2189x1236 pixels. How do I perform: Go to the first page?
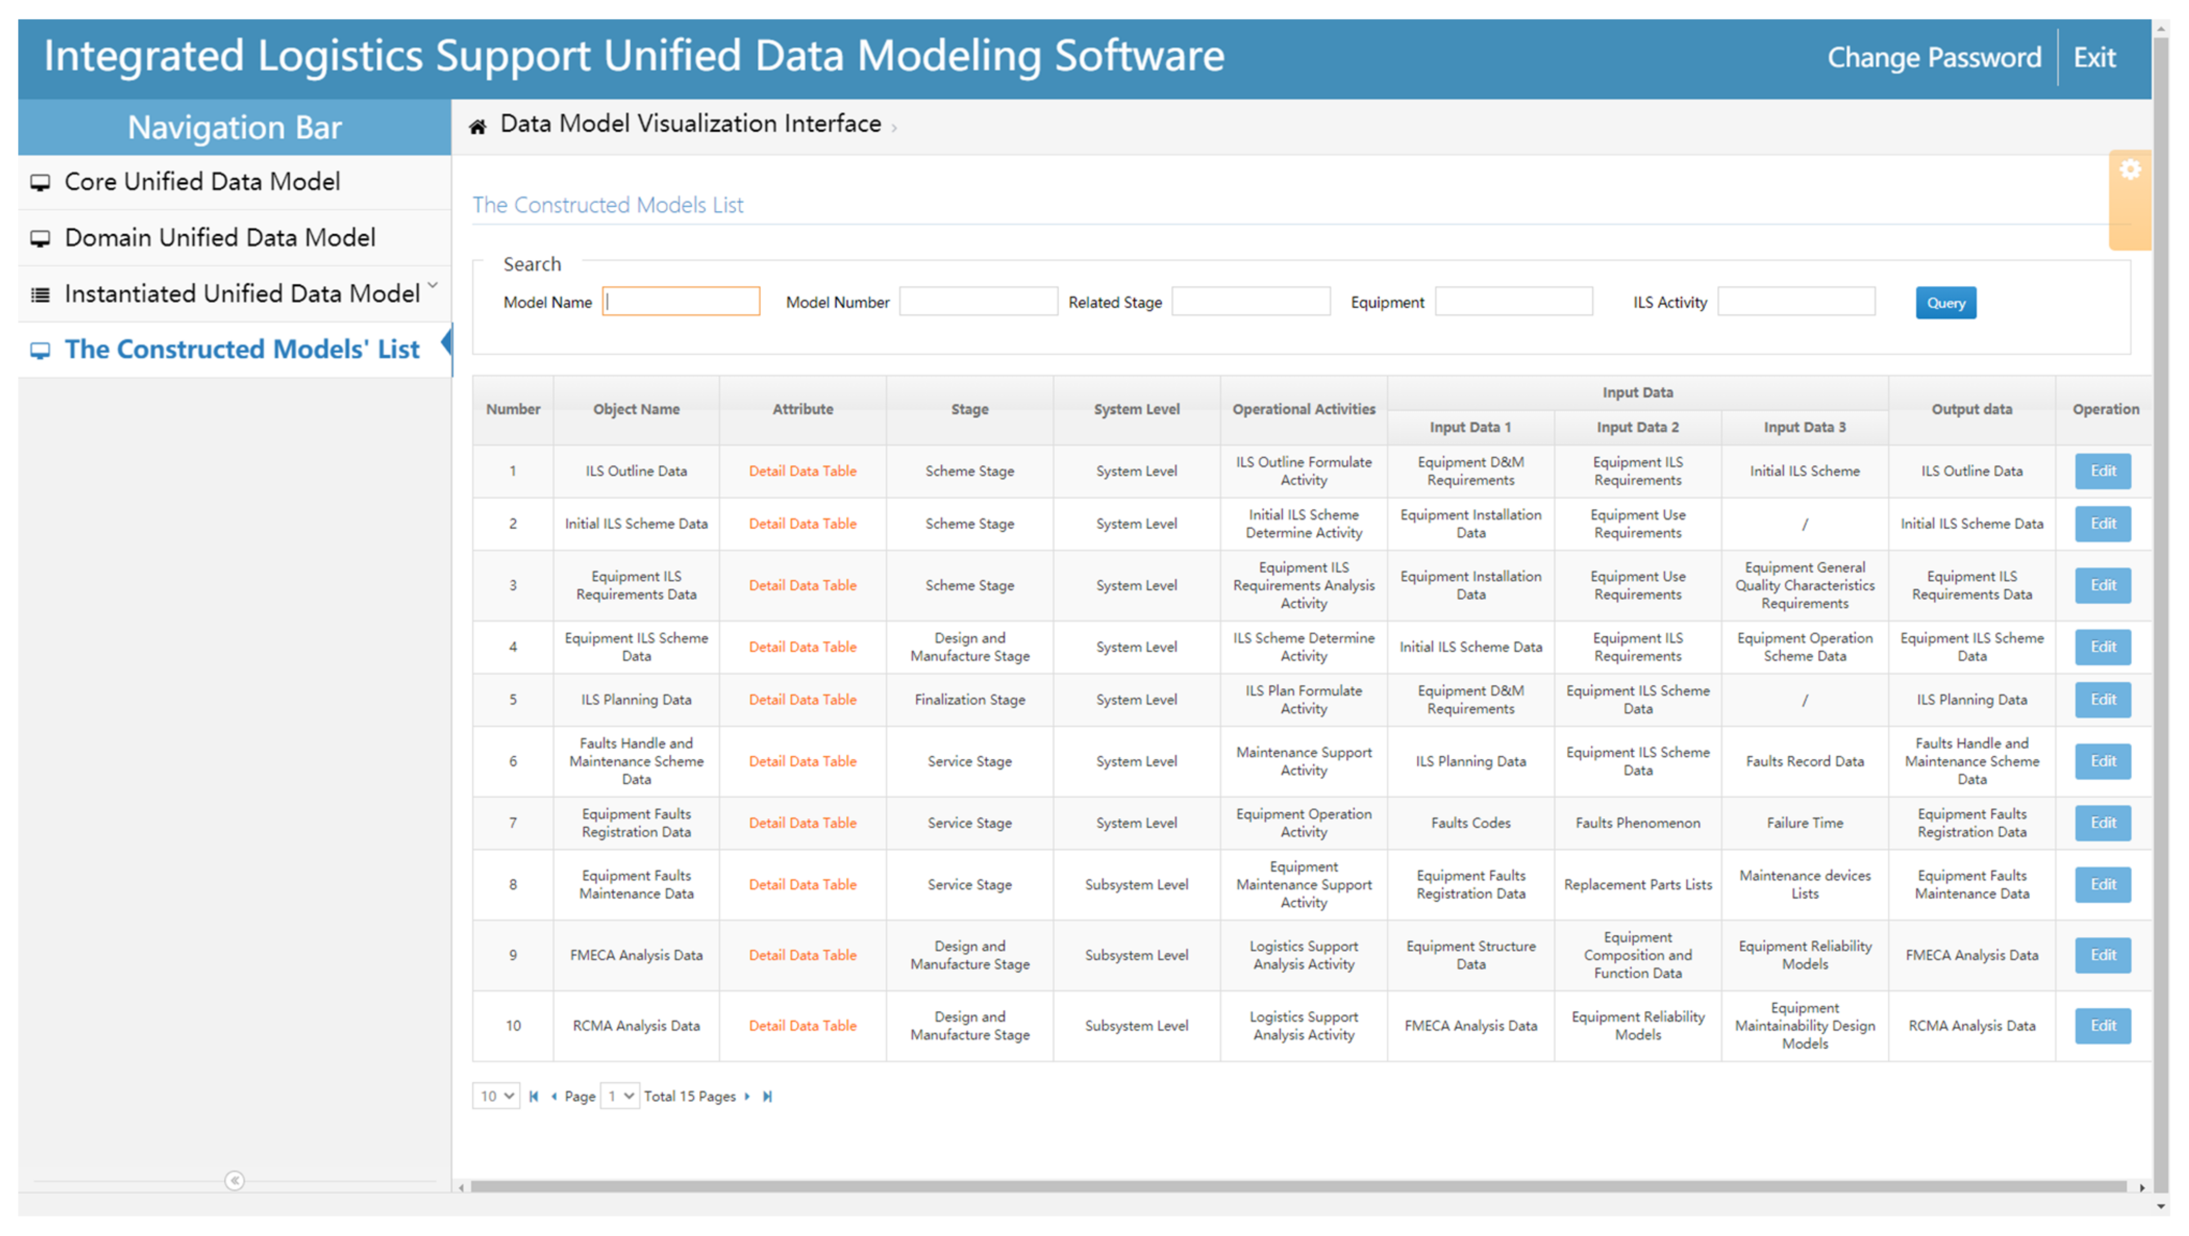point(534,1096)
